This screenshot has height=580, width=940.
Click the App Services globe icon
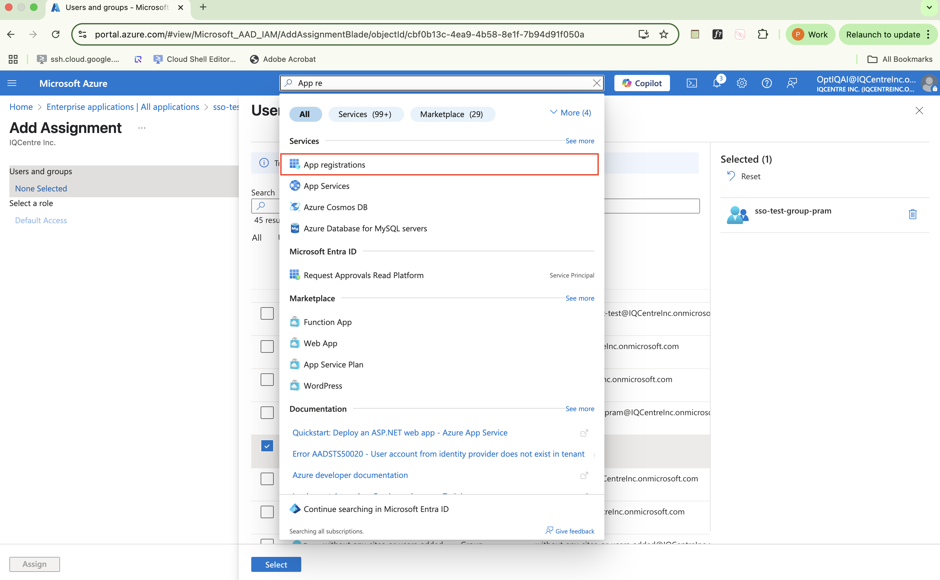click(294, 186)
